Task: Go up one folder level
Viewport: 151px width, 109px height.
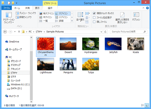Action: click(19, 32)
